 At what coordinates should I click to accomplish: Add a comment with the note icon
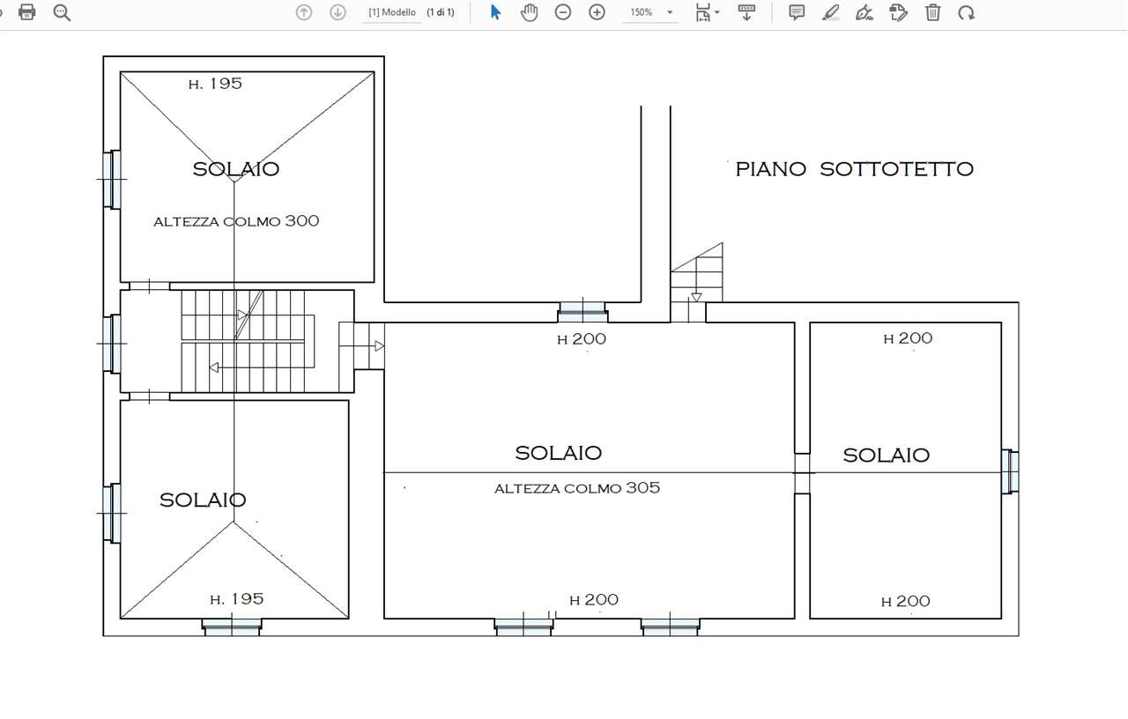click(797, 12)
